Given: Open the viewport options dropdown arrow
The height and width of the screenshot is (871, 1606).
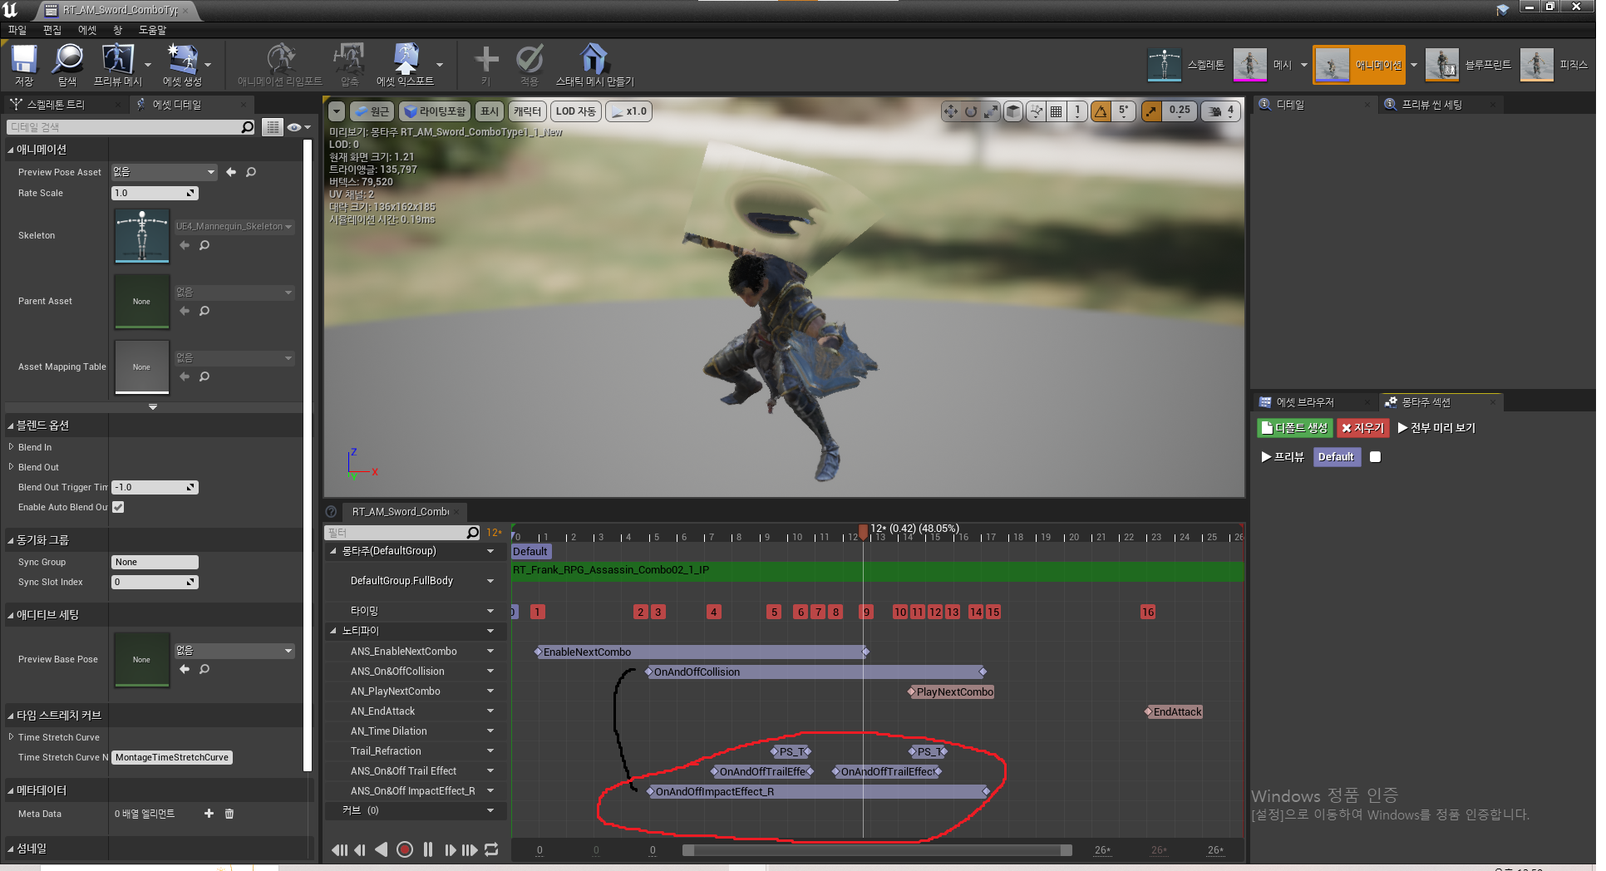Looking at the screenshot, I should coord(337,111).
